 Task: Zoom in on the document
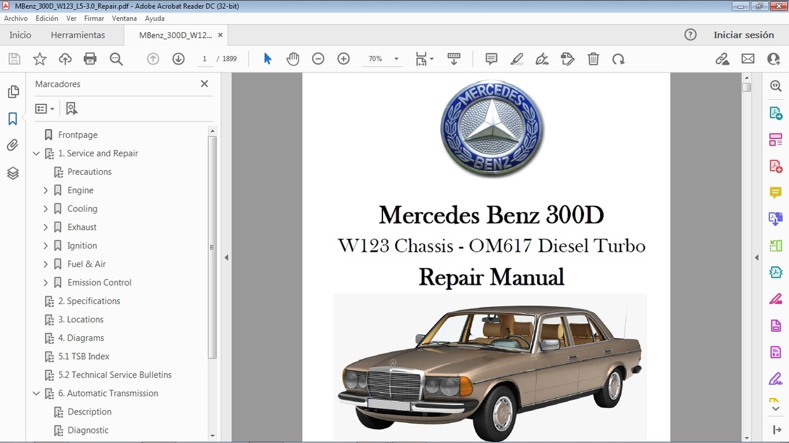point(343,58)
